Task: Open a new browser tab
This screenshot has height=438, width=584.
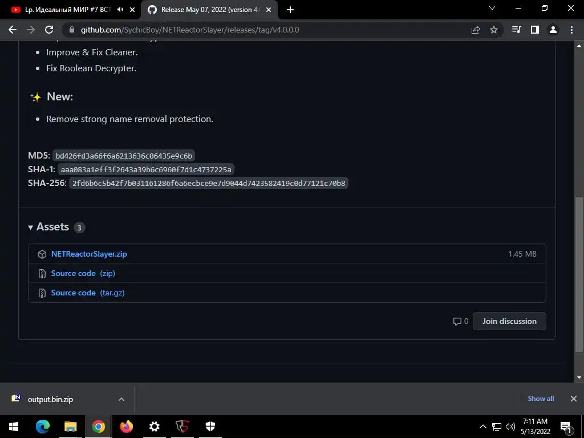Action: pyautogui.click(x=290, y=10)
